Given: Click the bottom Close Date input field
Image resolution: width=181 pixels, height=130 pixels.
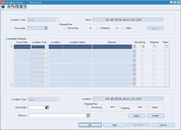Looking at the screenshot, I should [36, 107].
